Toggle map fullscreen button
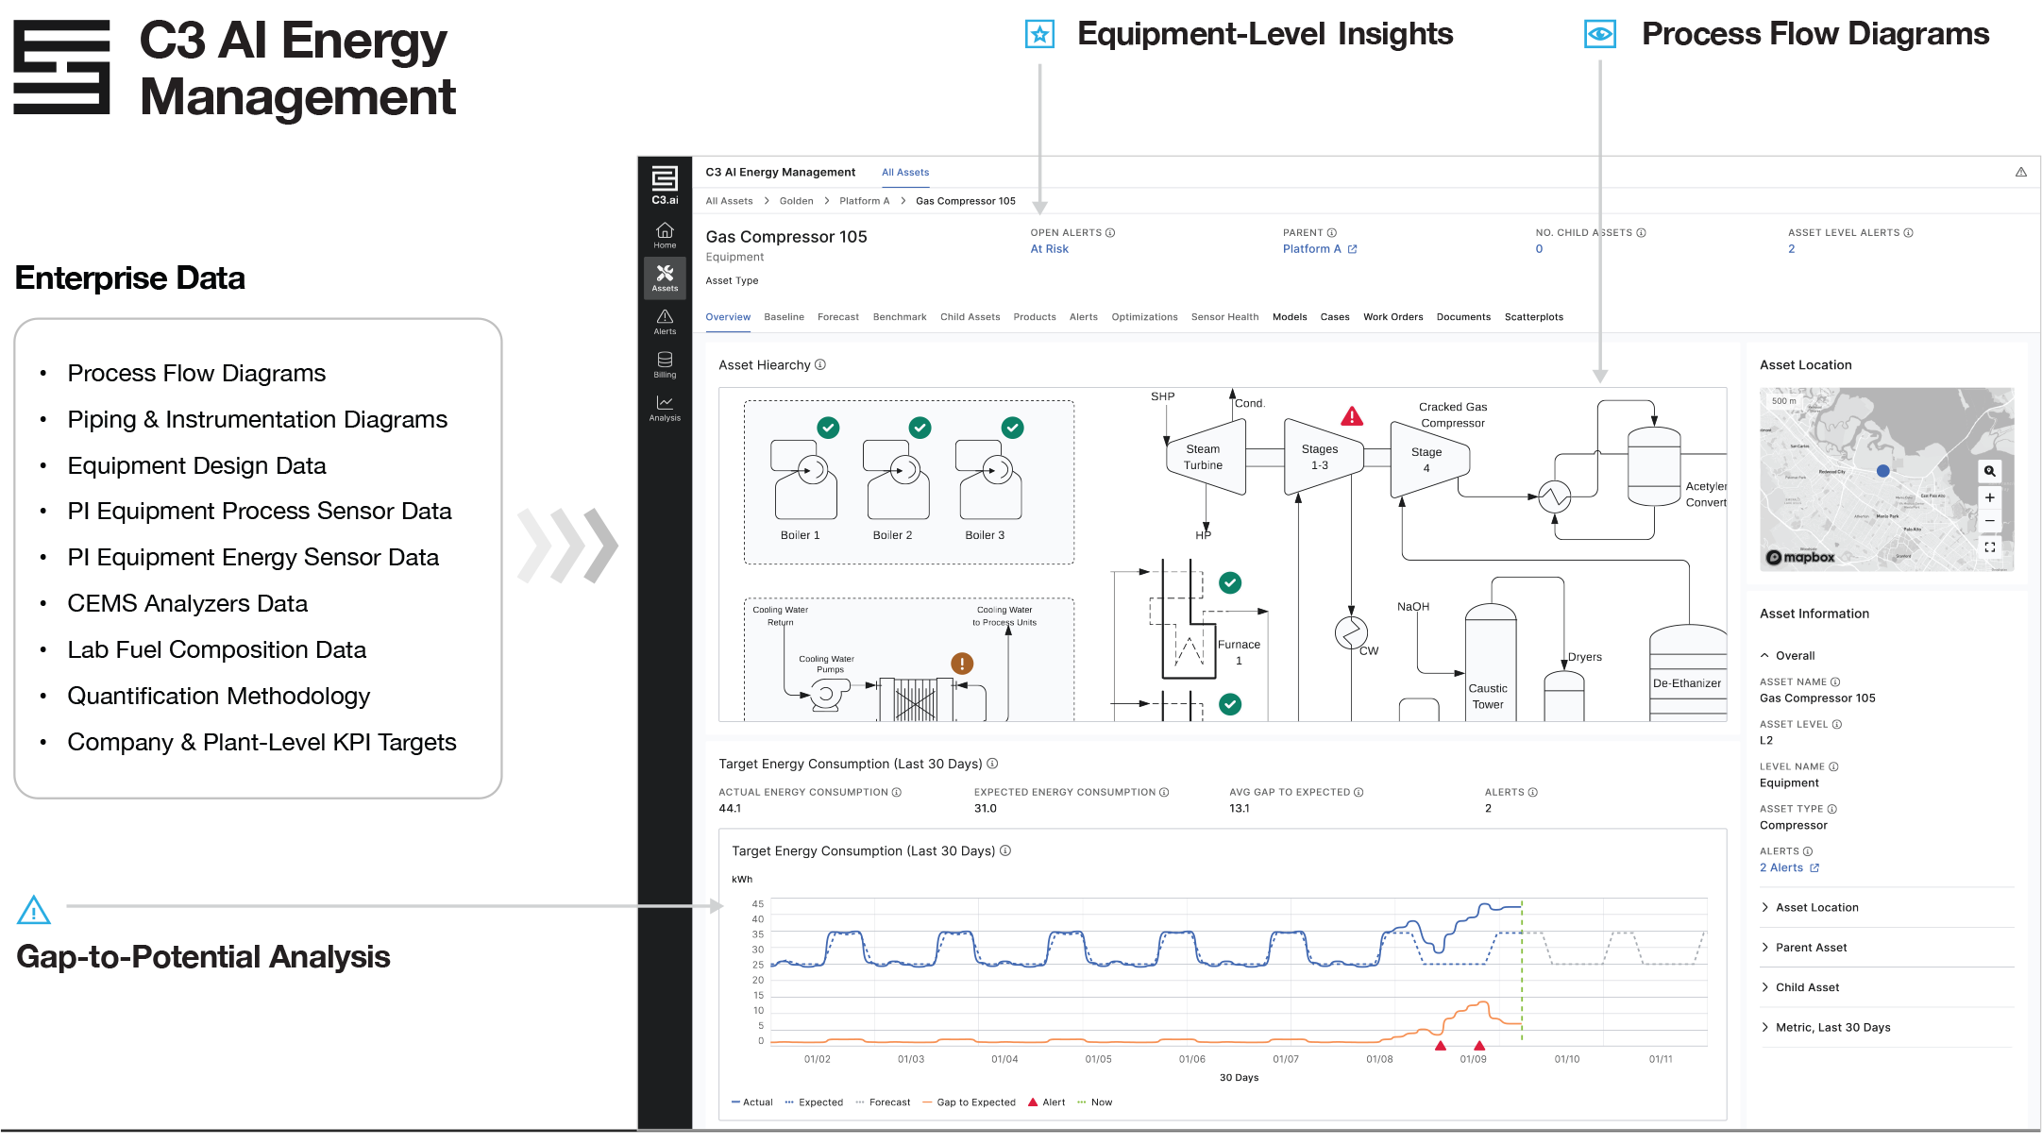2042x1144 pixels. point(1989,547)
